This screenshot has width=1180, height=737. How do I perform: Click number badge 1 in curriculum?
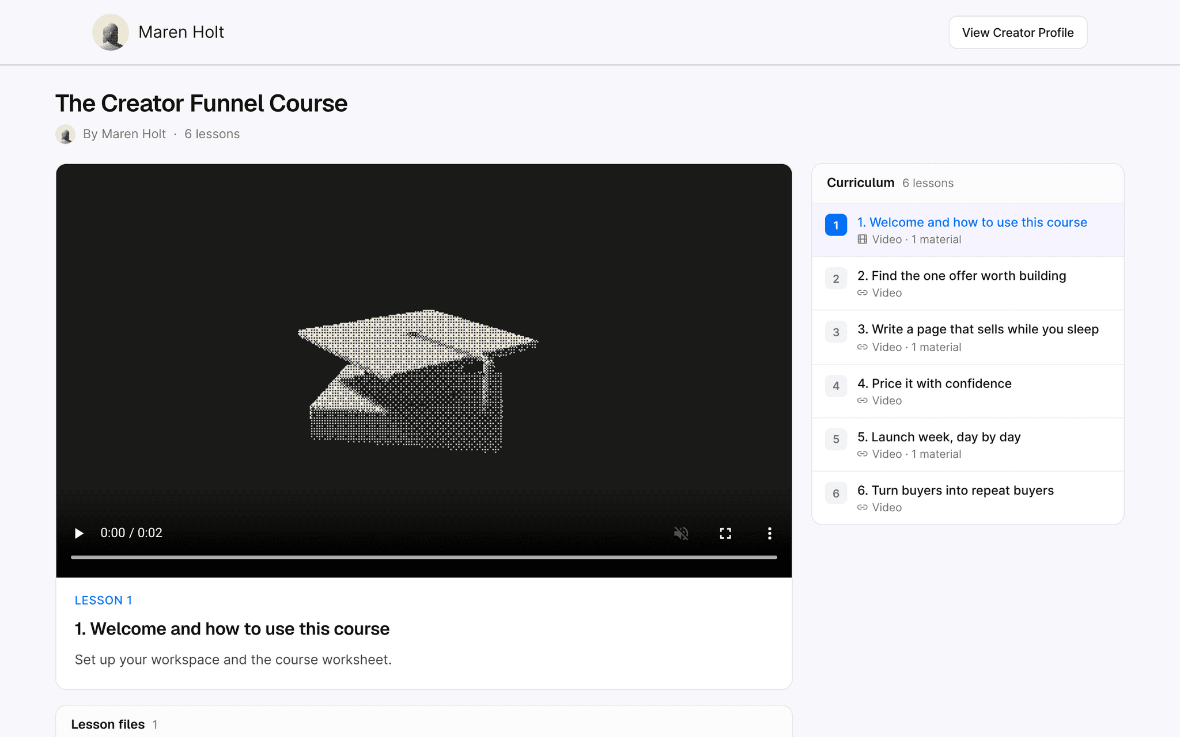click(x=836, y=225)
